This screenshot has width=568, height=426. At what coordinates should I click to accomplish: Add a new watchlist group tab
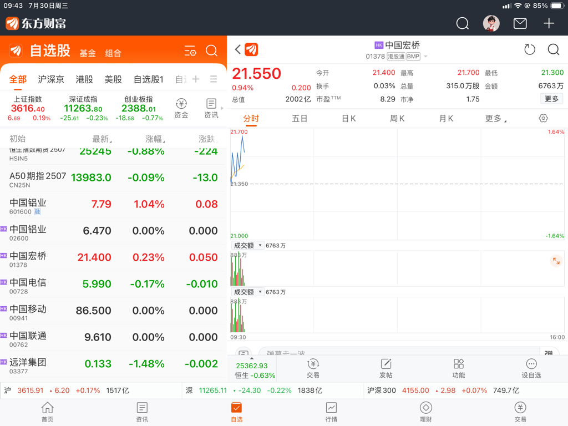[196, 79]
